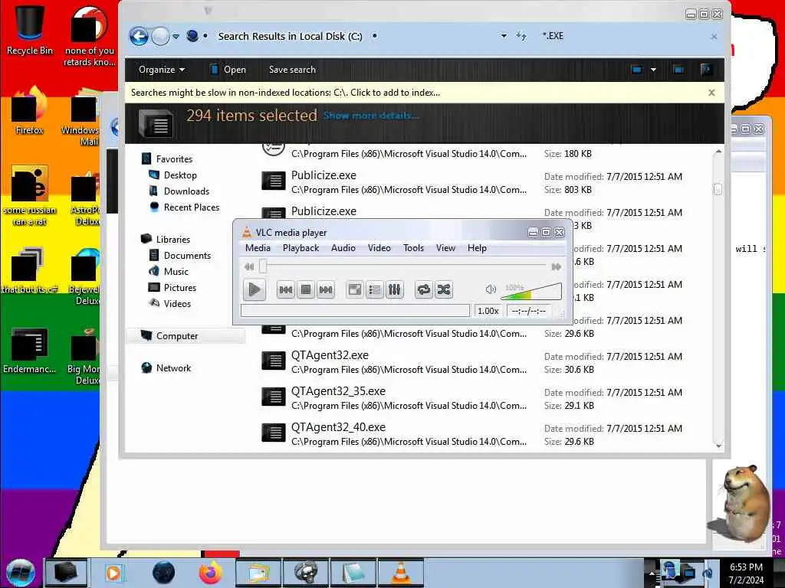
Task: Dismiss the non-indexed locations info bar
Action: click(x=712, y=93)
